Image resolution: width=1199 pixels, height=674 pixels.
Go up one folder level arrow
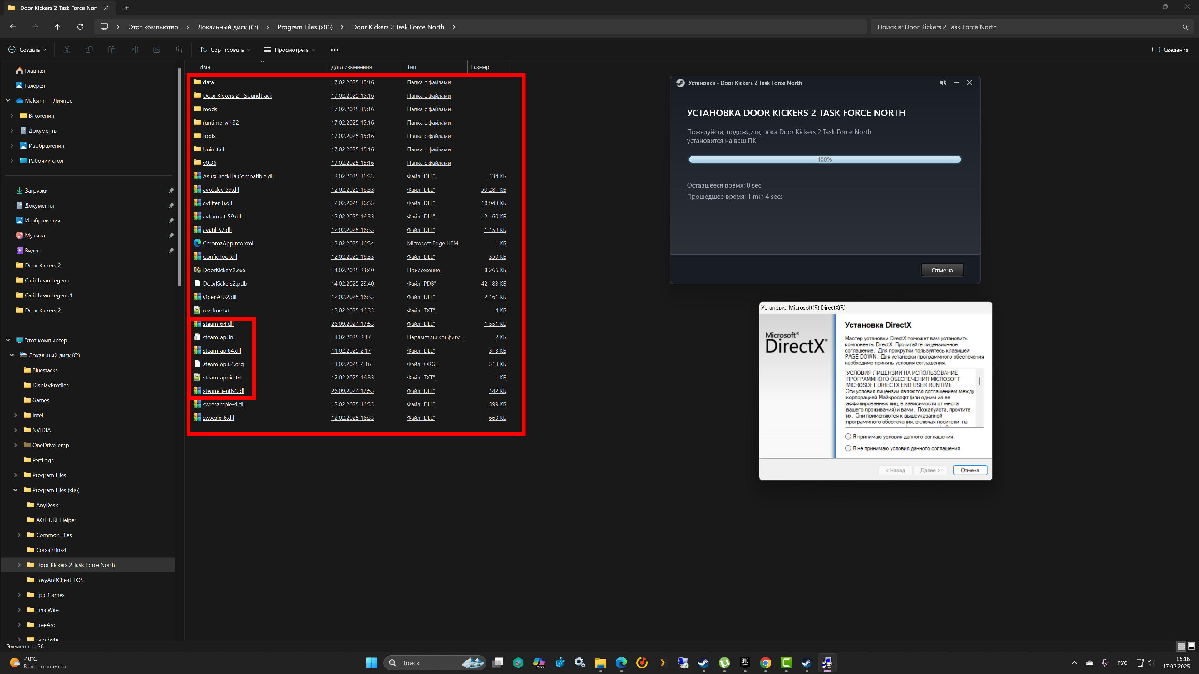[x=57, y=27]
